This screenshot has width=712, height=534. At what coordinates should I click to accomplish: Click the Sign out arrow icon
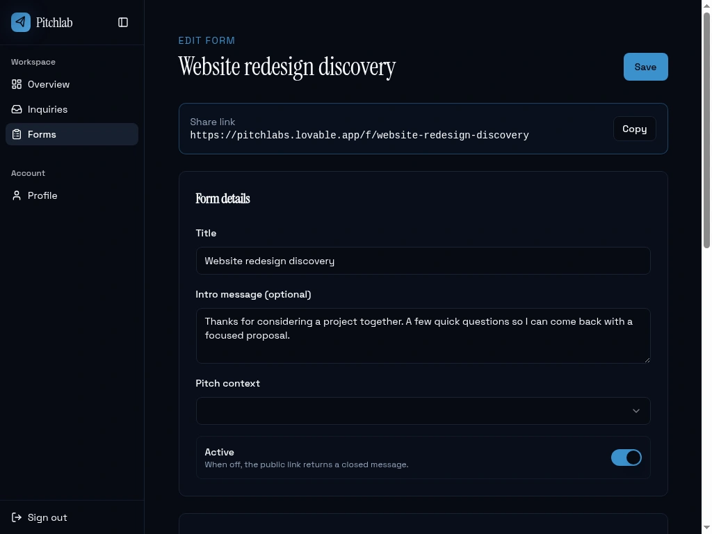(x=17, y=517)
